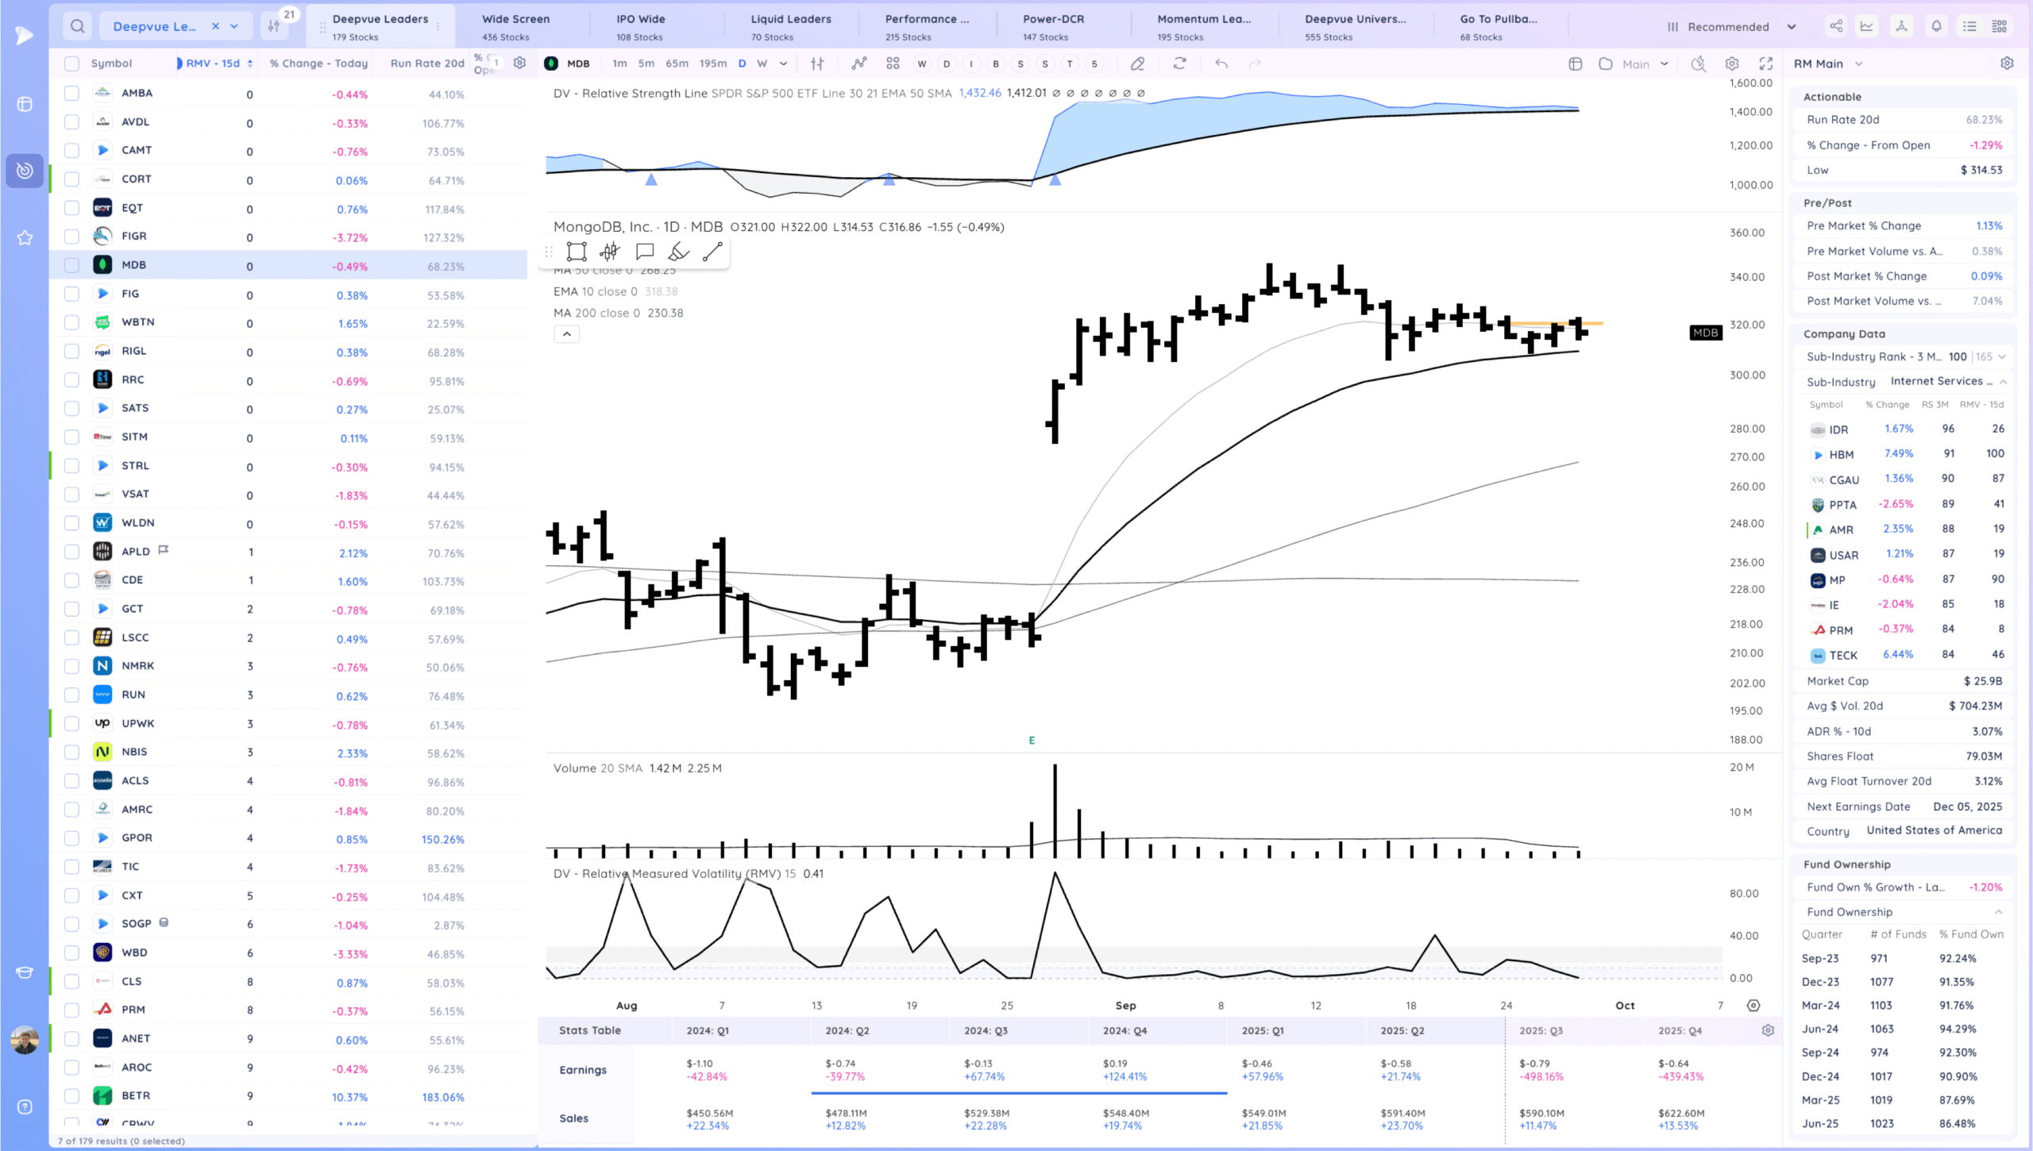Open RM Main panel settings gear
The height and width of the screenshot is (1151, 2033).
[2007, 64]
